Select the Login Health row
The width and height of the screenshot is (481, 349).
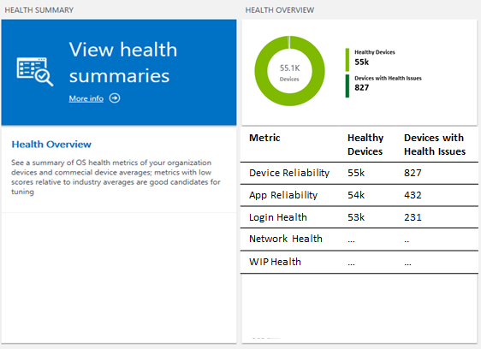[359, 217]
